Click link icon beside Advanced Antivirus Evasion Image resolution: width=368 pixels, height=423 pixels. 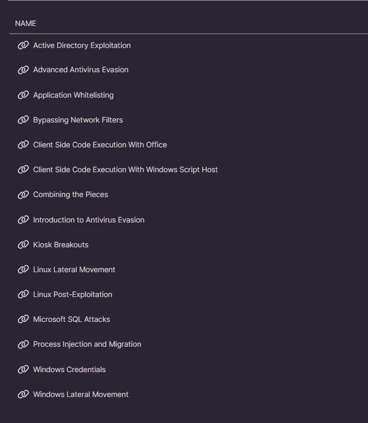[23, 70]
